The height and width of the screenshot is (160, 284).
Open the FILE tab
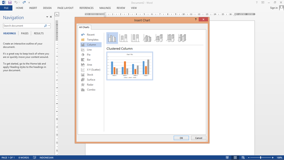coord(6,8)
